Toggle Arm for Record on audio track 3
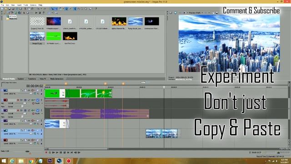 [18, 110]
